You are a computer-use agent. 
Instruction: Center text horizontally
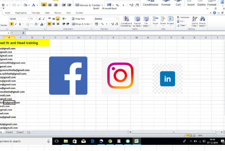point(54,24)
